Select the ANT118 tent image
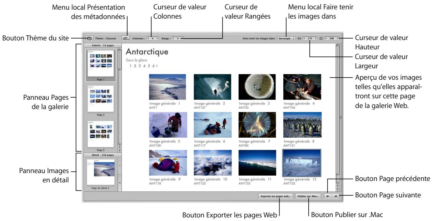 168,163
